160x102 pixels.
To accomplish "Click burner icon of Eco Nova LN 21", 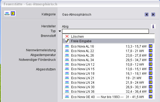I will coord(67,78).
